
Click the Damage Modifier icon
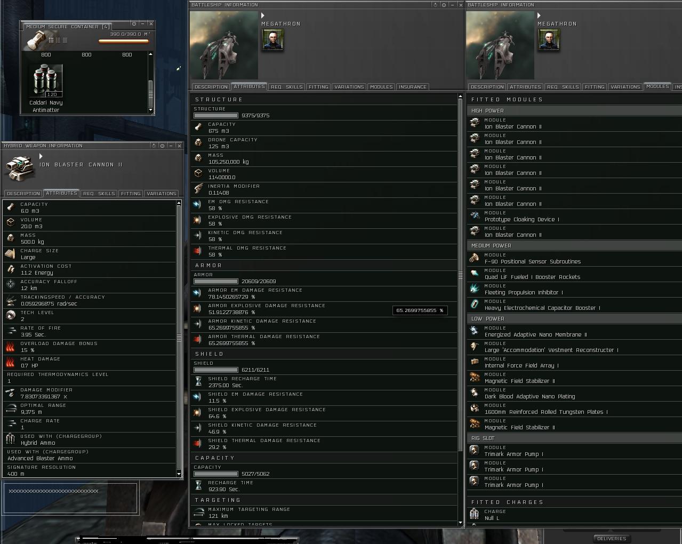(x=11, y=393)
